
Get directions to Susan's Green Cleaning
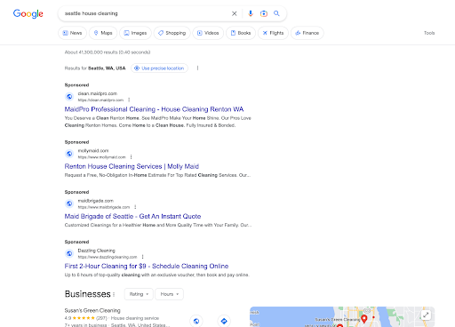224,321
